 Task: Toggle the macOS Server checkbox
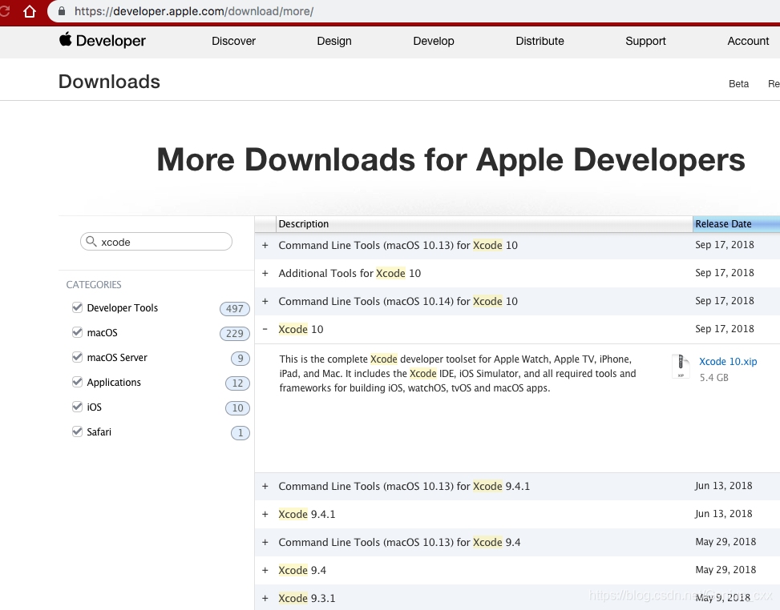point(77,357)
